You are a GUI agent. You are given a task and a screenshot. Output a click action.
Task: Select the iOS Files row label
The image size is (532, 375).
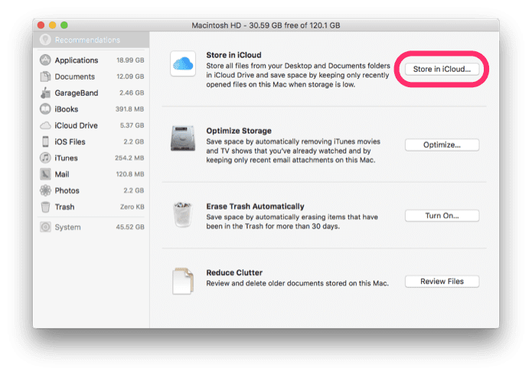[70, 142]
